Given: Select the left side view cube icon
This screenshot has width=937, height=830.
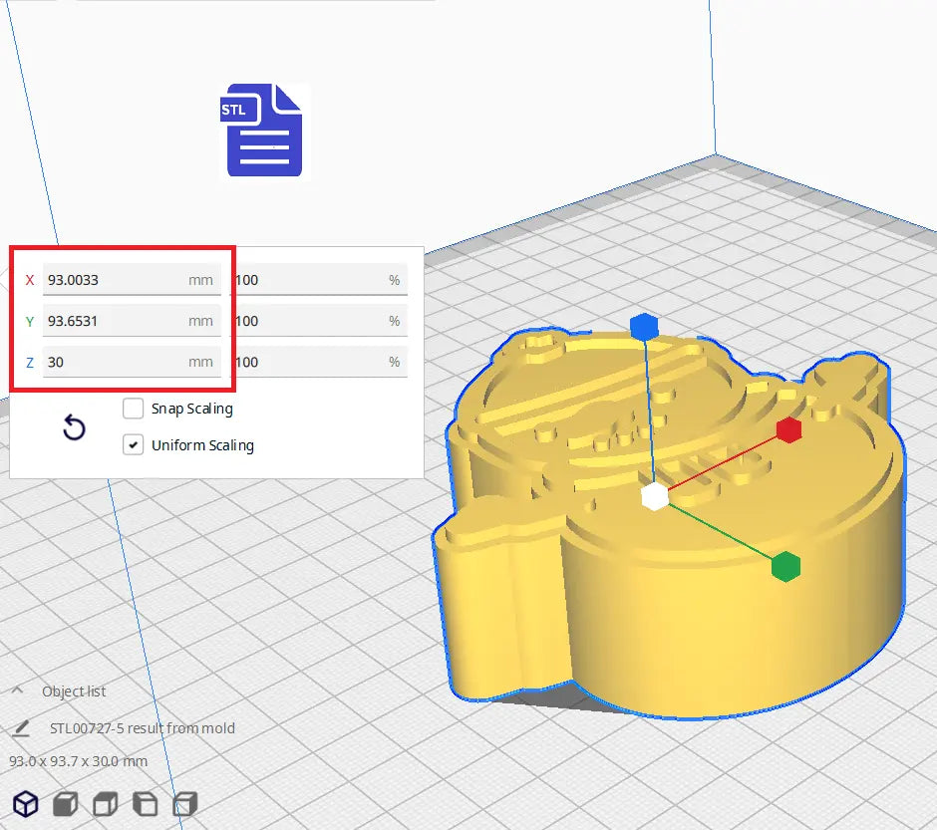Looking at the screenshot, I should pos(145,804).
